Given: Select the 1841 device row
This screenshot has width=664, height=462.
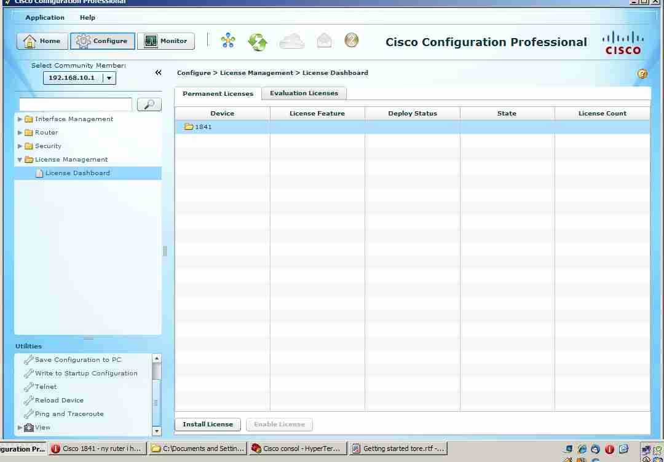Looking at the screenshot, I should (413, 127).
